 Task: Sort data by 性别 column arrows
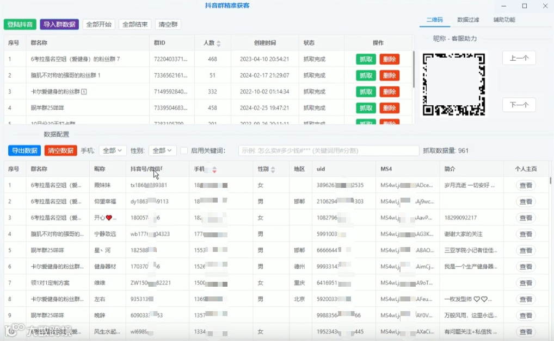click(x=273, y=169)
